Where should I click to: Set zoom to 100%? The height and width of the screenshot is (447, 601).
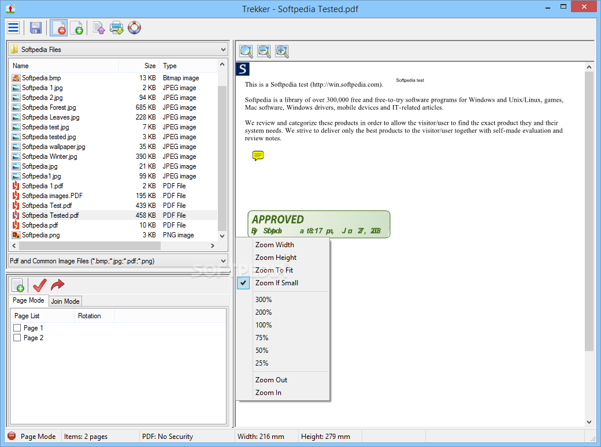click(283, 325)
